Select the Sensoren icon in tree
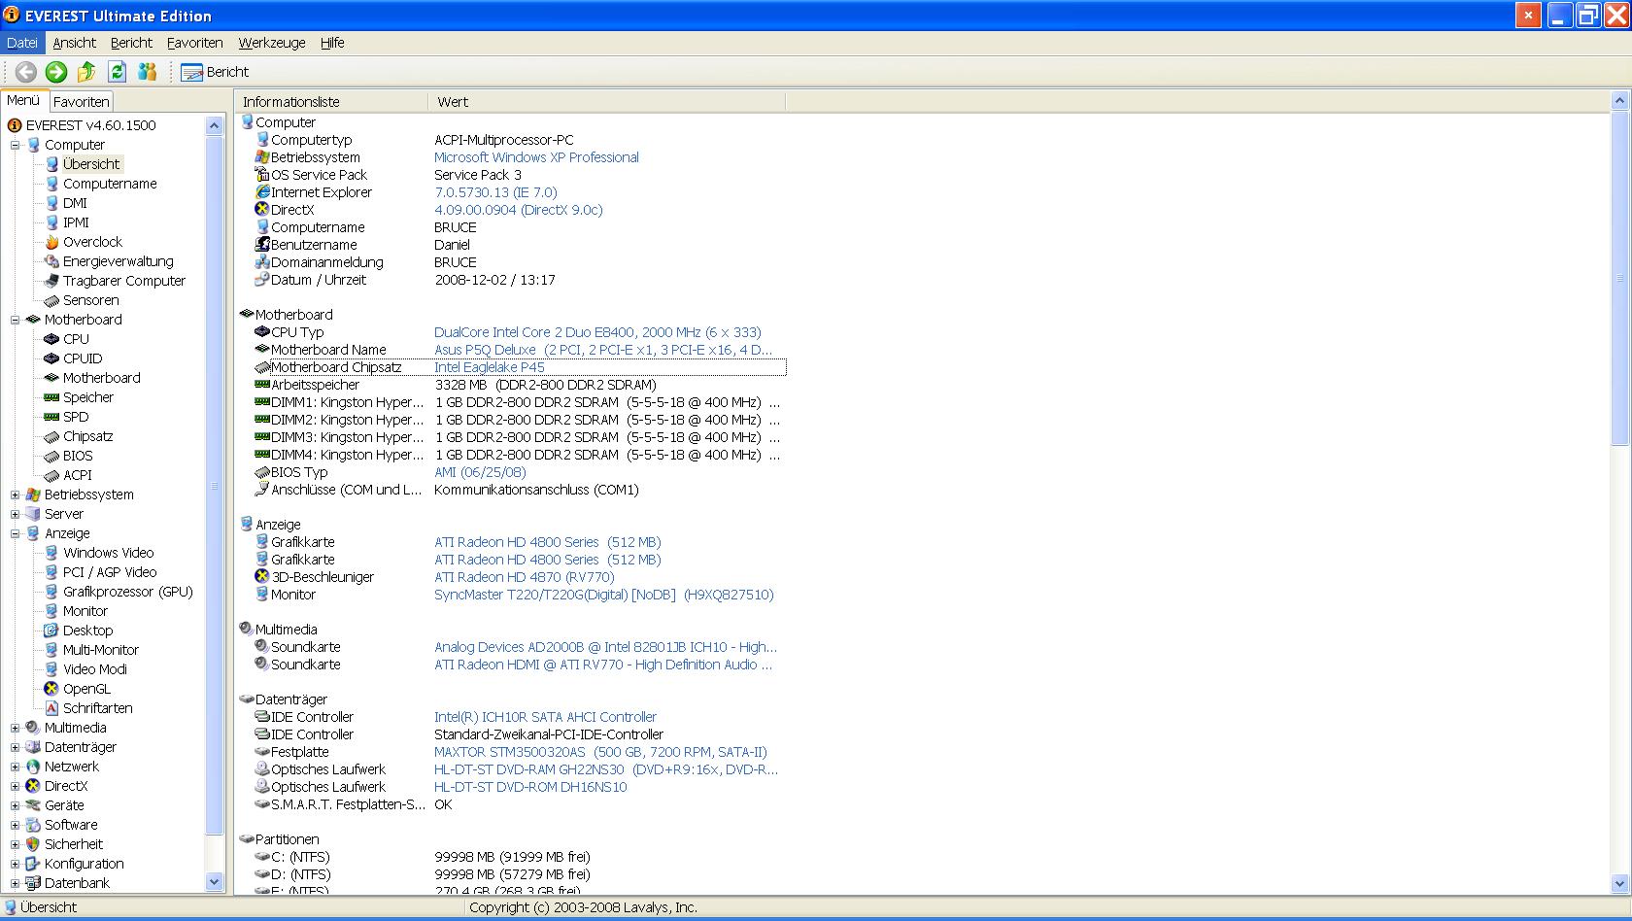Viewport: 1632px width, 921px height. point(51,300)
